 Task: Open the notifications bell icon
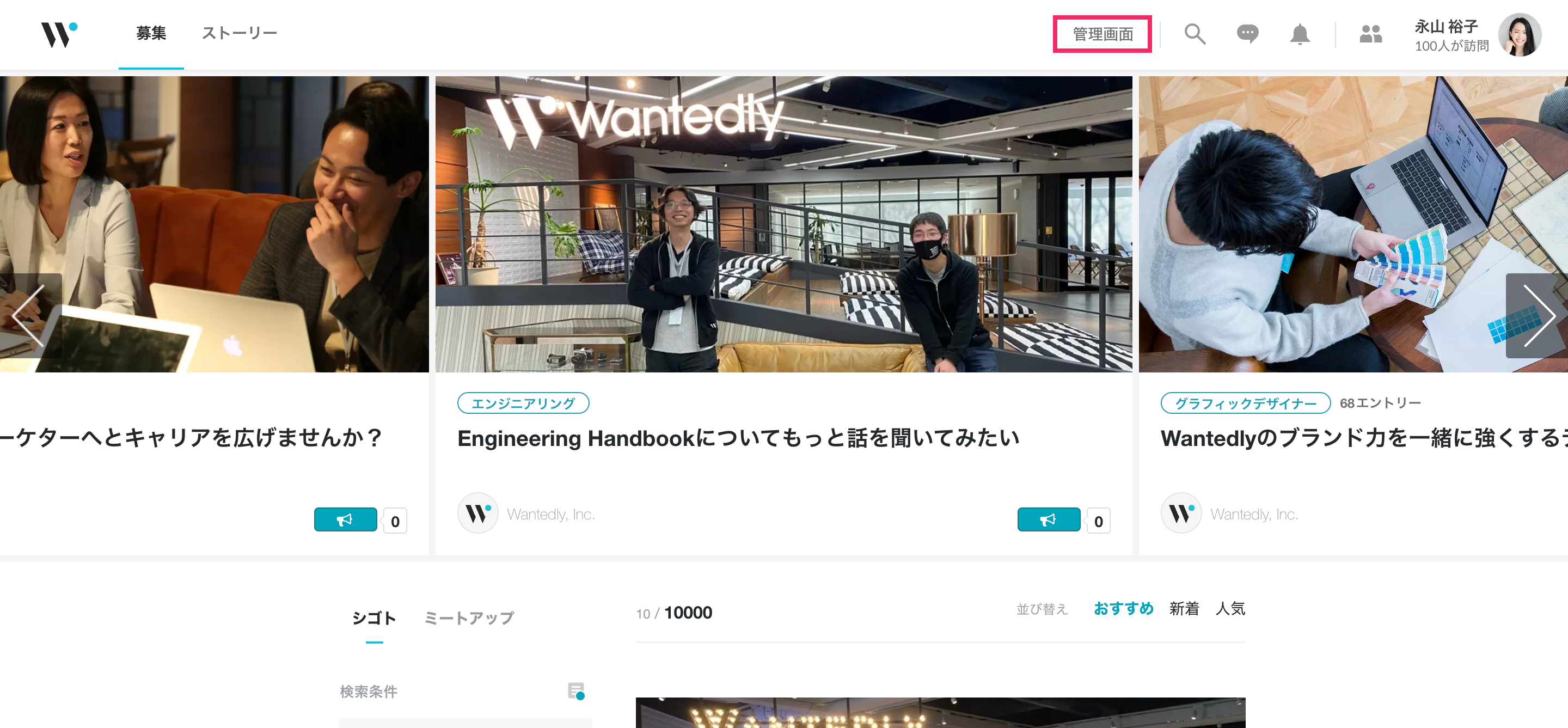(1300, 34)
